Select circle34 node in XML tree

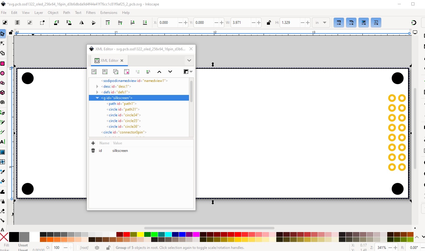click(139, 115)
